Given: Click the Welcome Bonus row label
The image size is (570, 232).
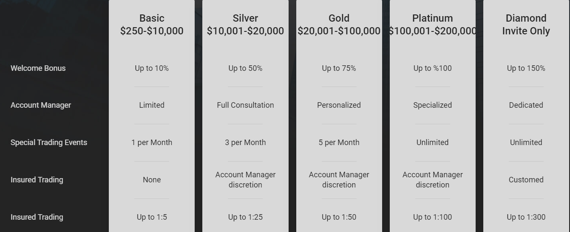Looking at the screenshot, I should coord(38,68).
